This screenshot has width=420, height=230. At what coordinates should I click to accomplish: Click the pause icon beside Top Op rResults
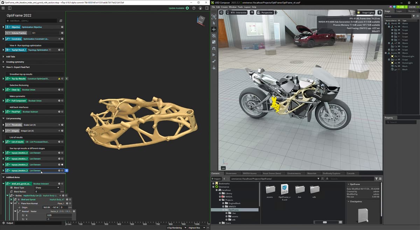[66, 79]
